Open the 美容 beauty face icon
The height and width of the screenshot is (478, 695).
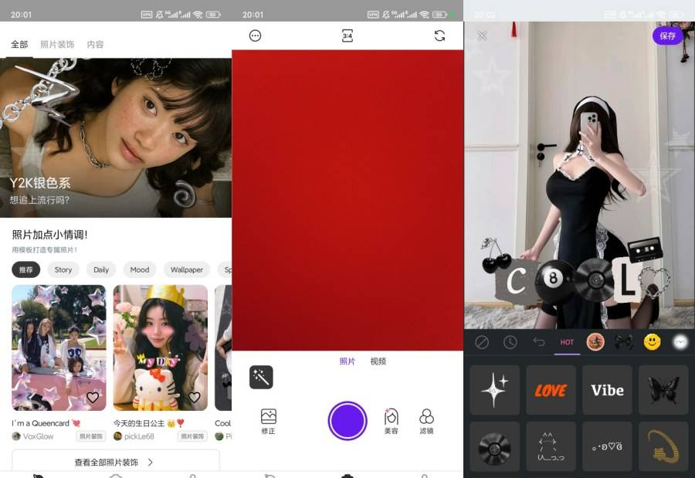coord(392,421)
